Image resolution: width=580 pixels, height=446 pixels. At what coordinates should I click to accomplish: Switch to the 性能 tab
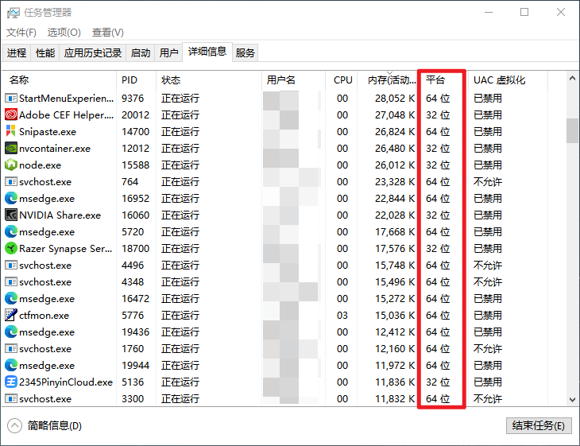click(45, 53)
